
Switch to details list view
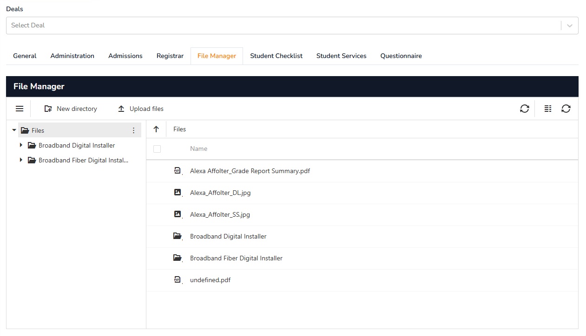point(547,108)
